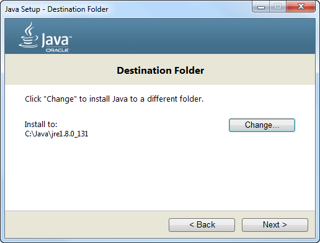Click the Install to: label
This screenshot has height=243, width=320.
(41, 125)
